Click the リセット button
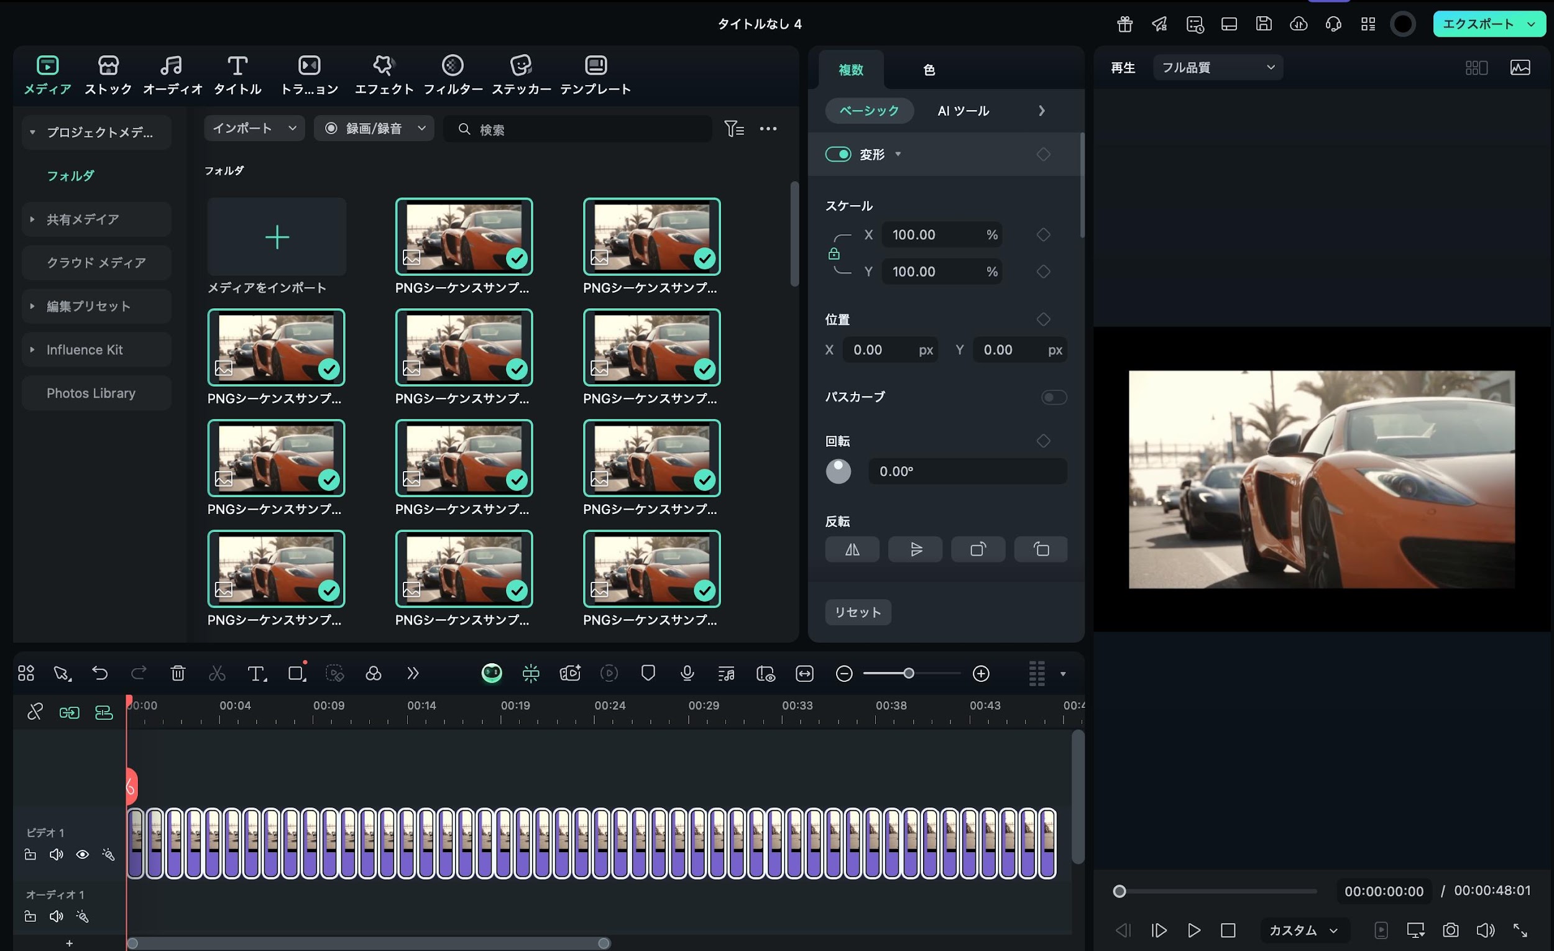 (858, 612)
